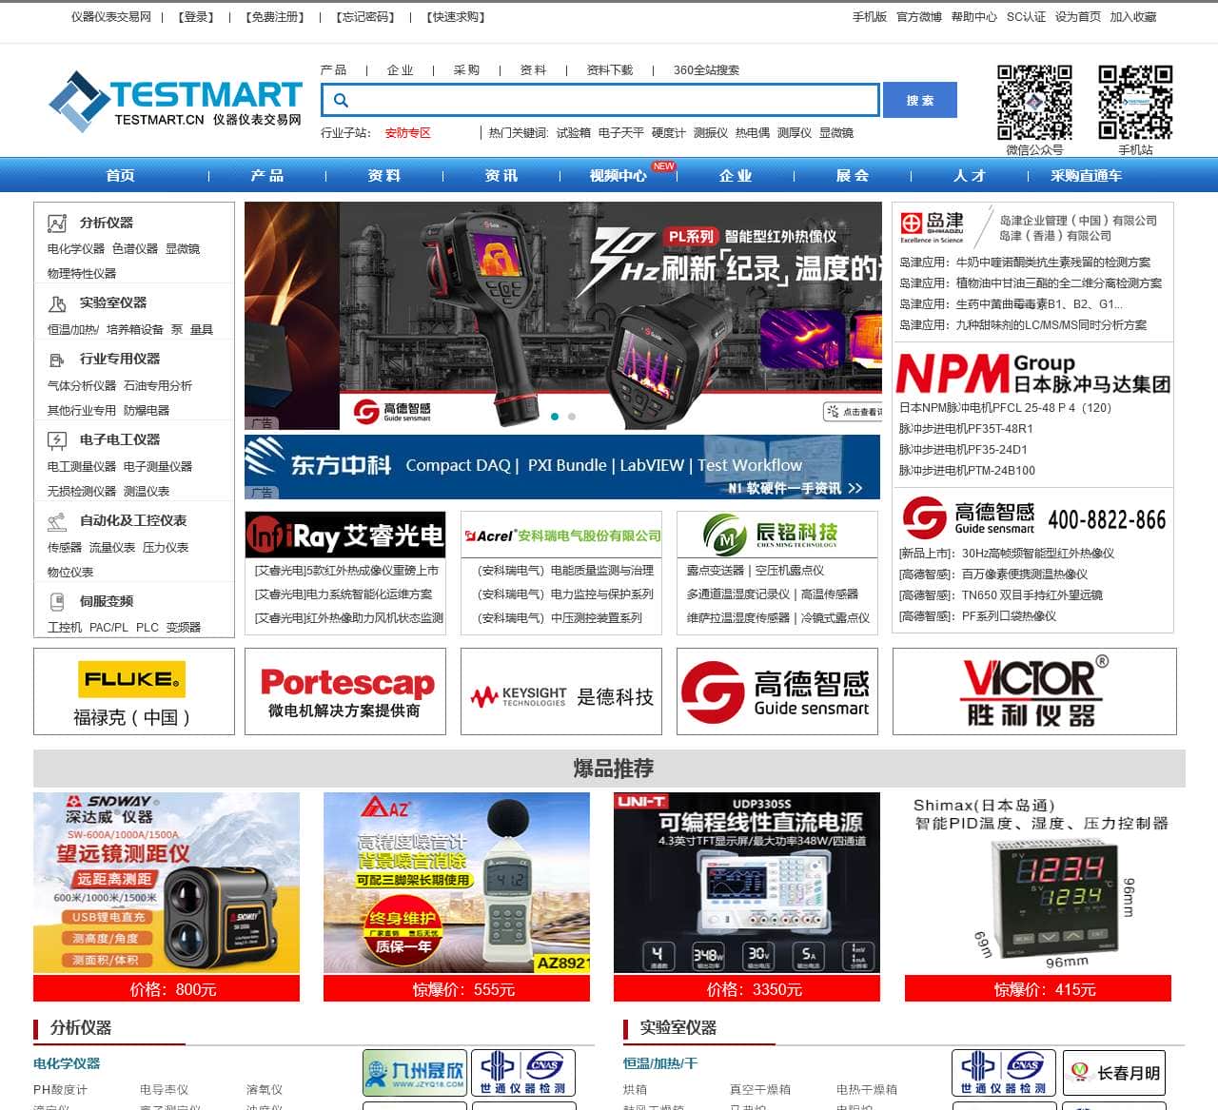Click the 点击查看详情 button on banner
Viewport: 1218px width, 1110px height.
pos(854,412)
